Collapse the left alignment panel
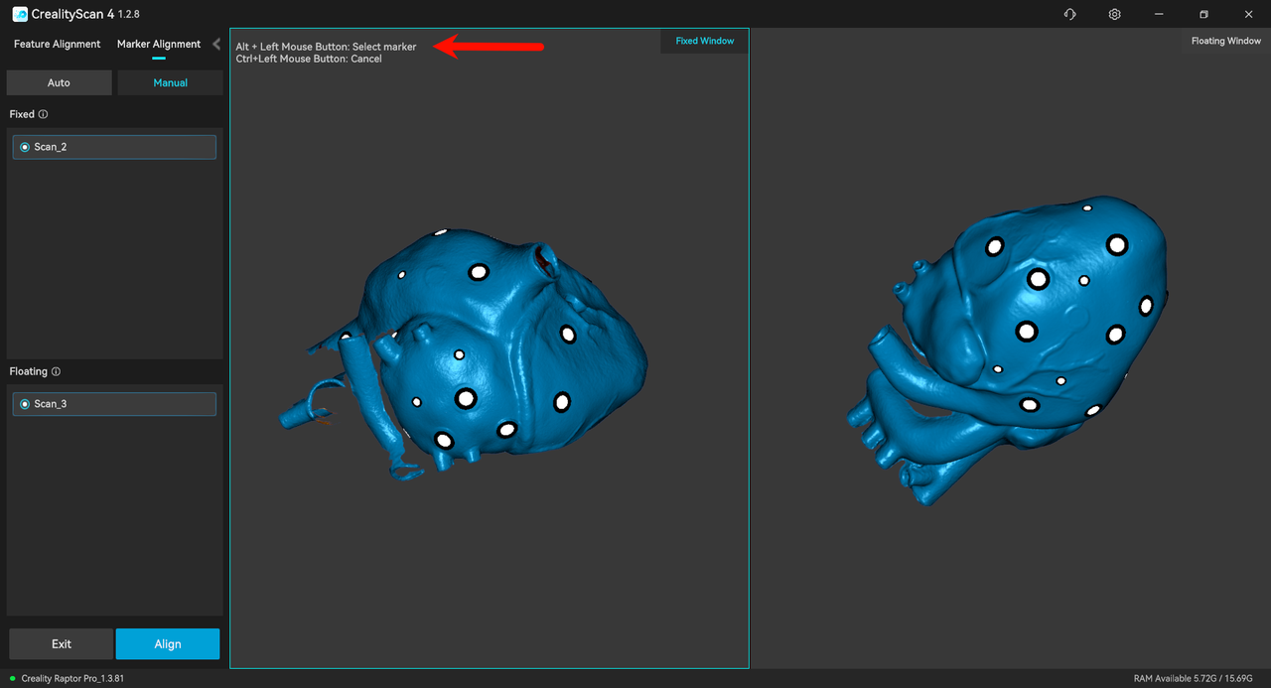This screenshot has height=688, width=1271. [216, 44]
